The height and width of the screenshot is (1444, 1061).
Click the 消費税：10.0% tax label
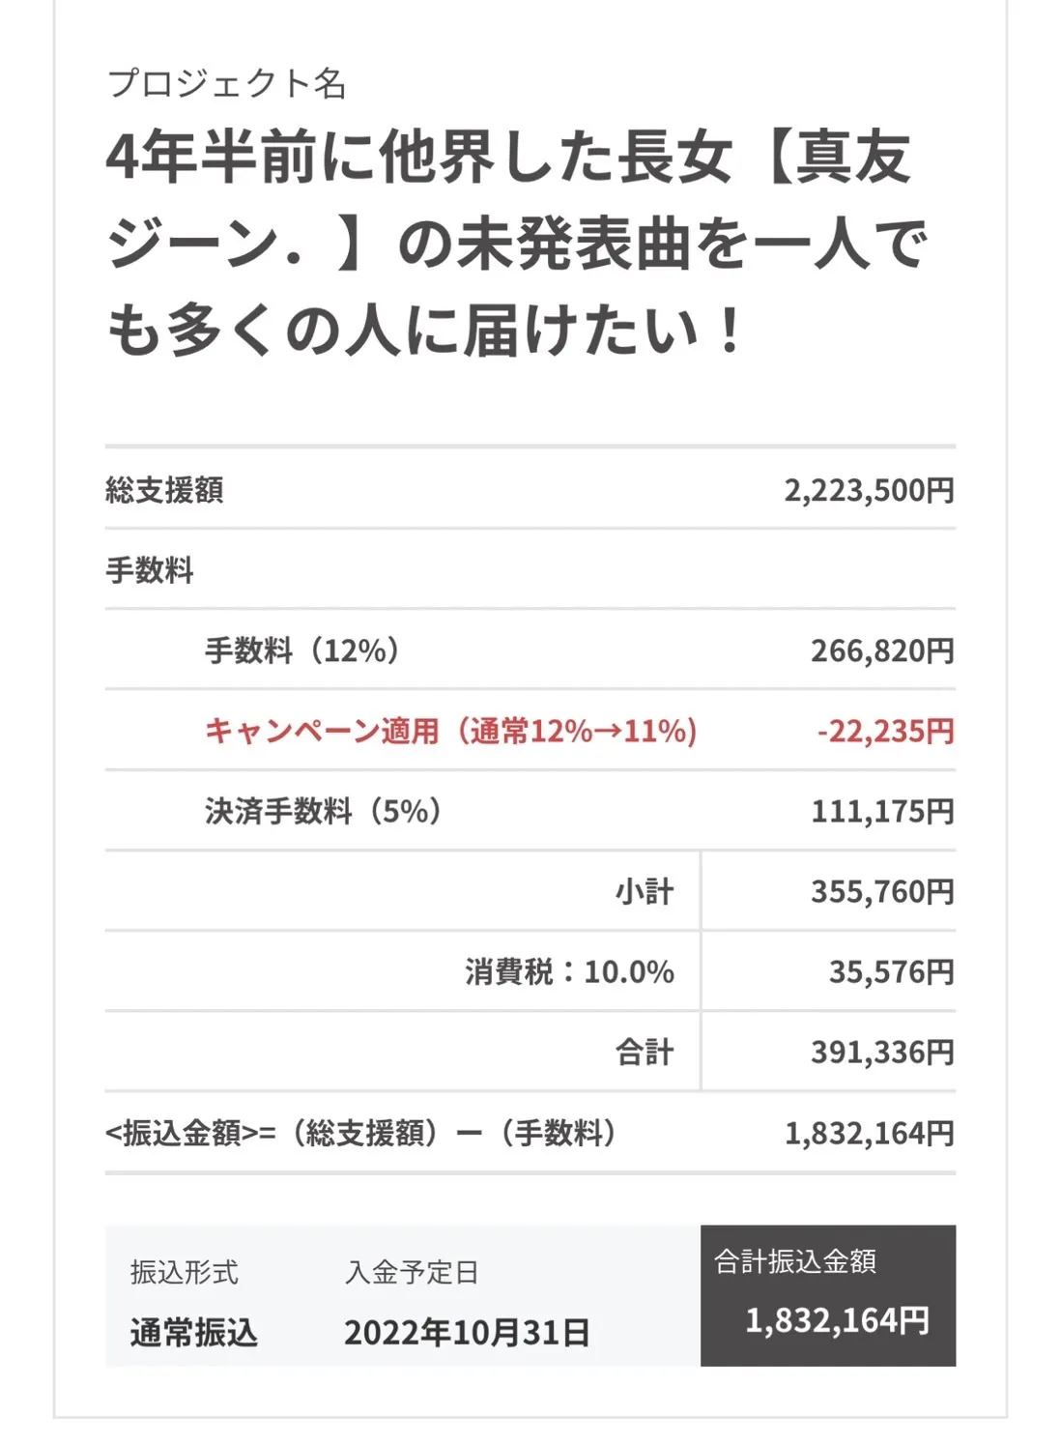tap(569, 971)
